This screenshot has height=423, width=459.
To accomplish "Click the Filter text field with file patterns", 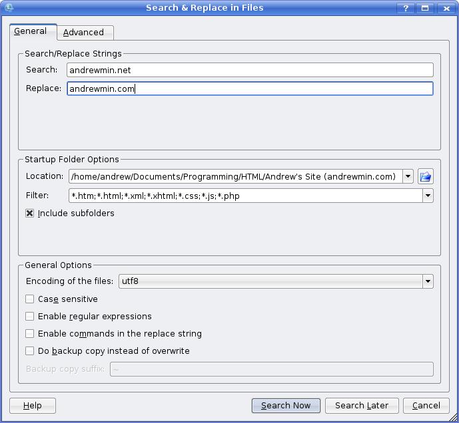I will coord(246,196).
